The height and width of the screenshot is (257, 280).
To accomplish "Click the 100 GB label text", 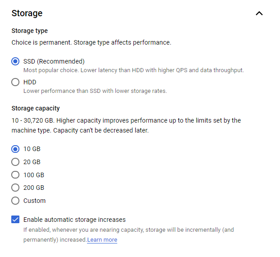I will 33,175.
